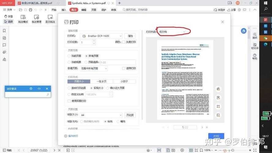Open the thumbnails panel in left sidebar
The image size is (272, 153).
(4, 38)
